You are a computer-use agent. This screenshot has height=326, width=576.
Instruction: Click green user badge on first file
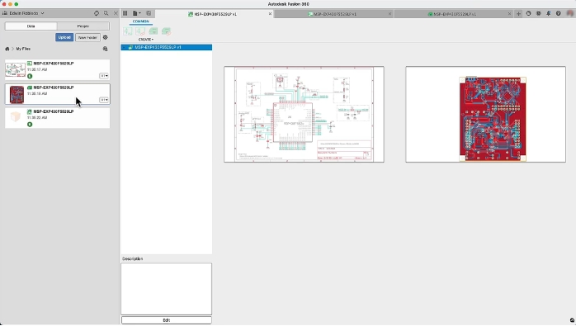tap(30, 76)
